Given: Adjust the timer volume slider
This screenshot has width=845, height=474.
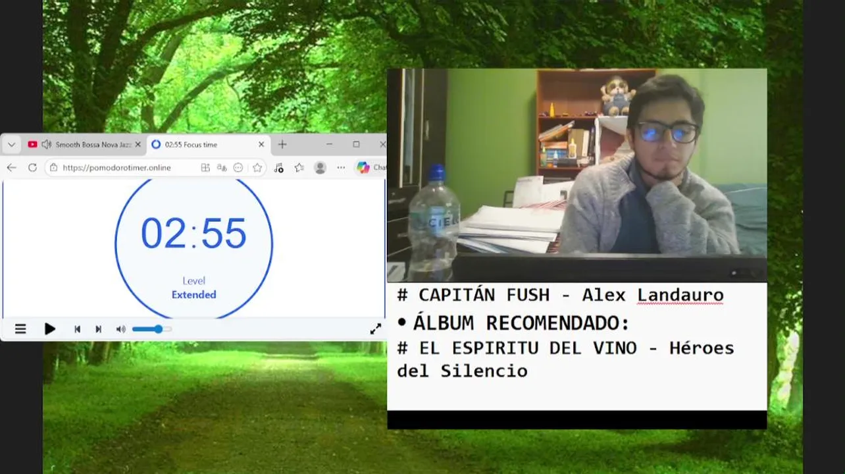Looking at the screenshot, I should [x=152, y=329].
